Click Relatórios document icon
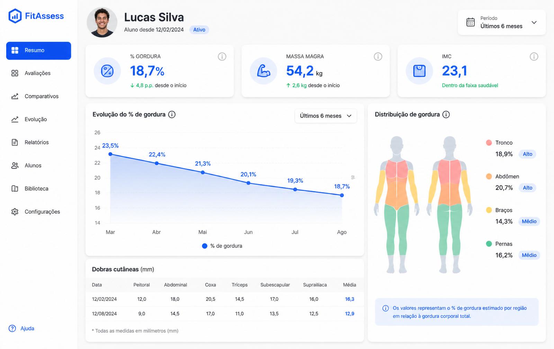 [x=15, y=142]
